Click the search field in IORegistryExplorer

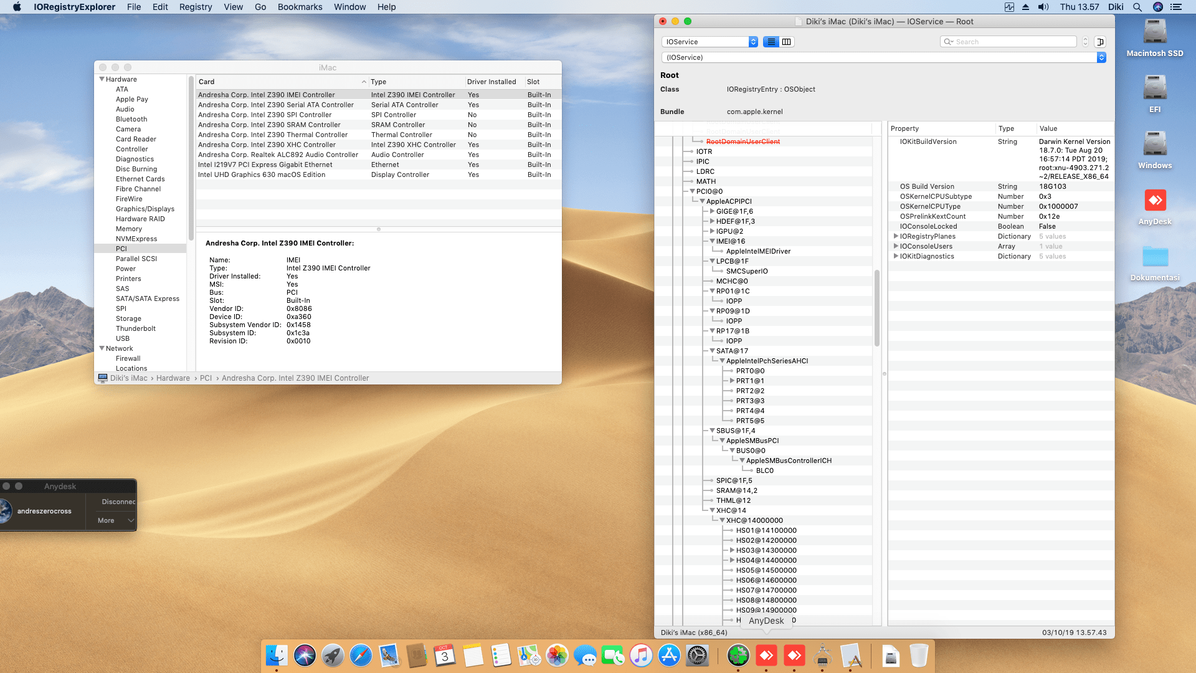point(1012,42)
